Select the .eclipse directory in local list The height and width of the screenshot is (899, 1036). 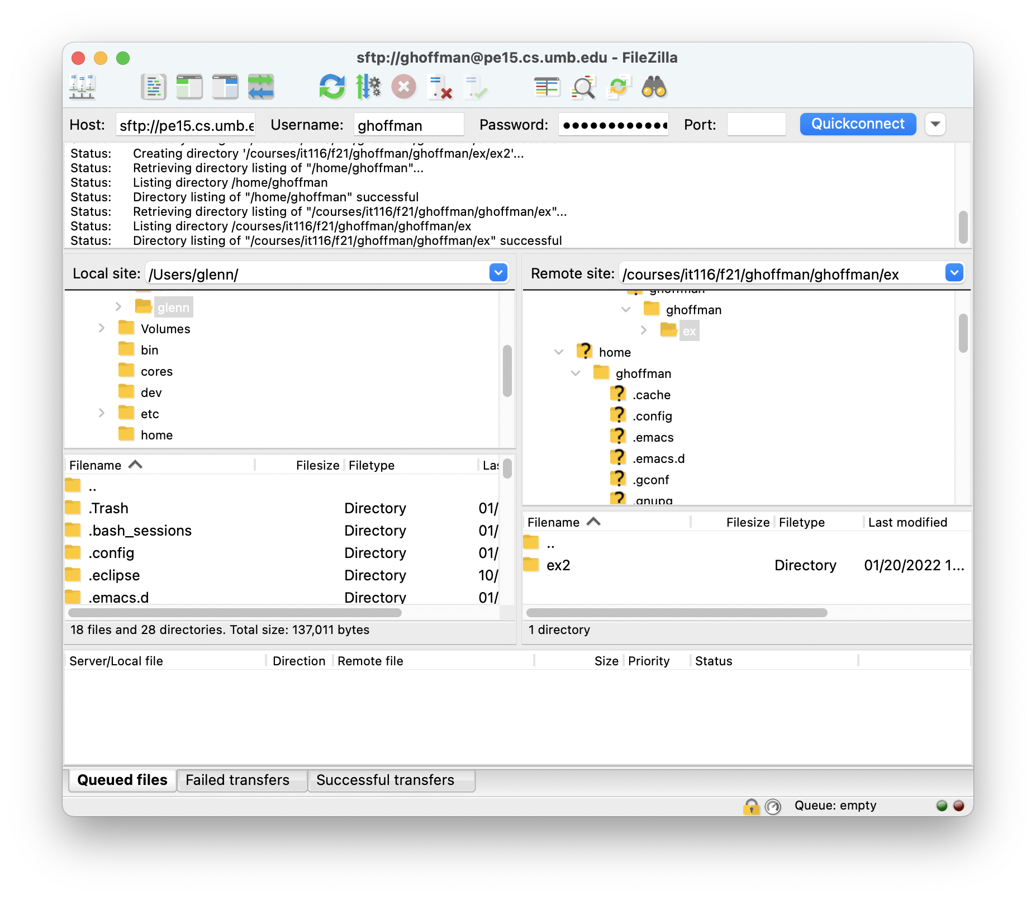(282, 575)
